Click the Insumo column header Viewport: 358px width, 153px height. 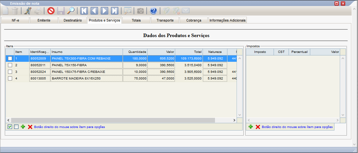click(x=87, y=52)
